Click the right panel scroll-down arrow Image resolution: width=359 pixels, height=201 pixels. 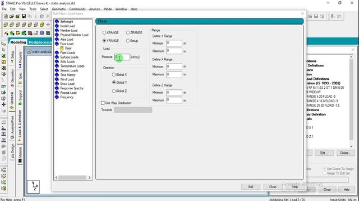[352, 146]
